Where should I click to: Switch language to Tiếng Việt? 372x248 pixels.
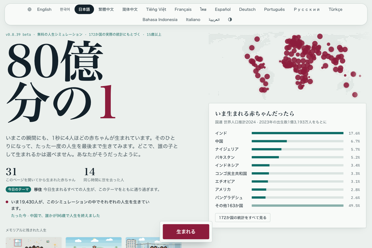(156, 9)
